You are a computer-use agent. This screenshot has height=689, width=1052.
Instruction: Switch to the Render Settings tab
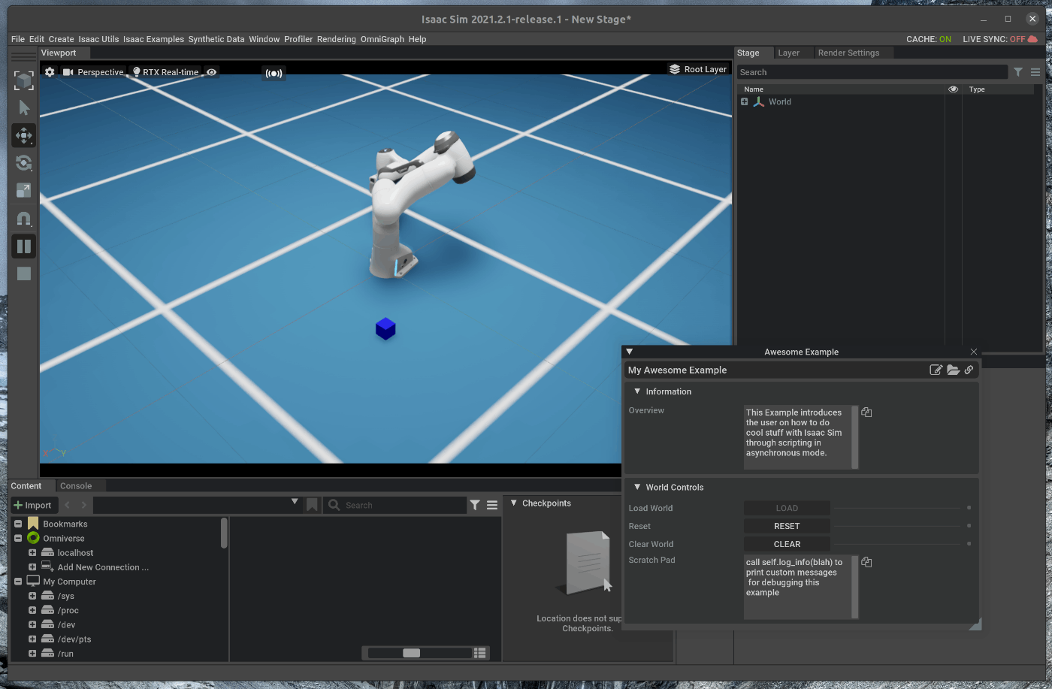[848, 53]
